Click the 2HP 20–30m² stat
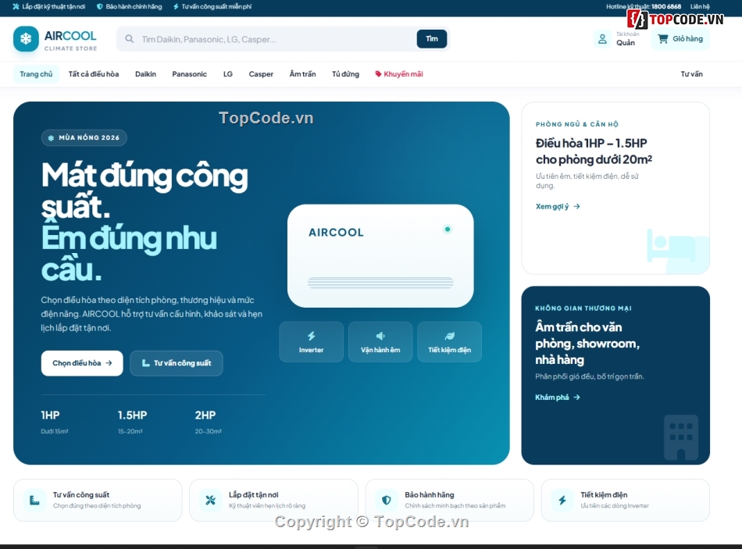Image resolution: width=742 pixels, height=549 pixels. pos(209,422)
